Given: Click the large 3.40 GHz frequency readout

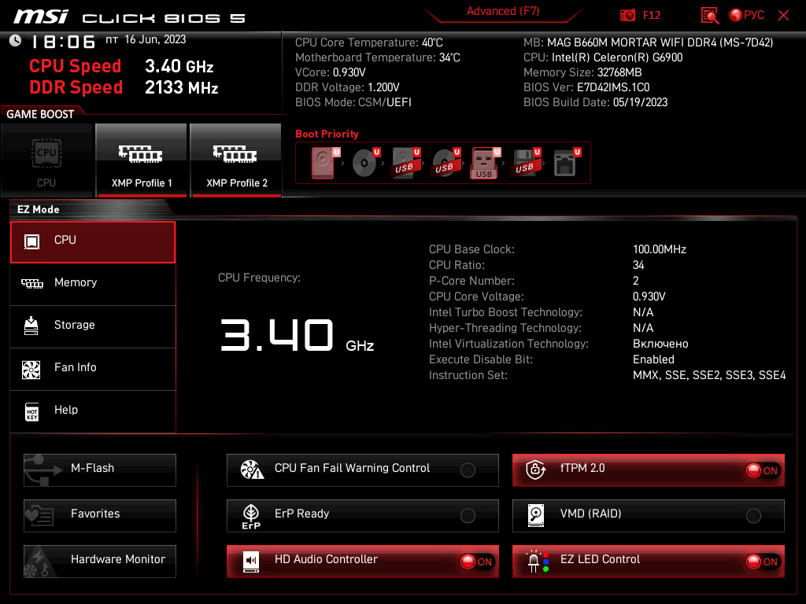Looking at the screenshot, I should [297, 336].
